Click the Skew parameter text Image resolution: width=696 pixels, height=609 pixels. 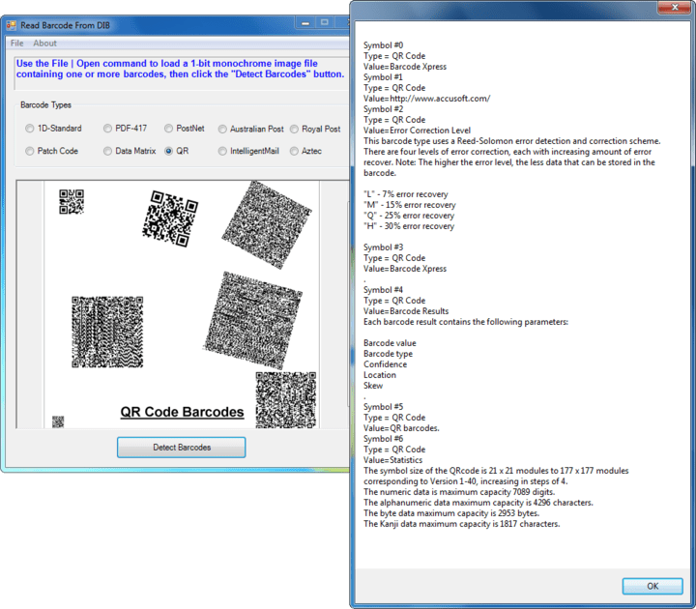tap(373, 386)
